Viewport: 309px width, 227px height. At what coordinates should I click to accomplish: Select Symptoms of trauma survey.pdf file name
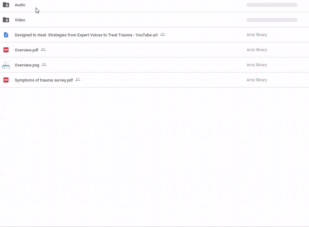pos(43,80)
